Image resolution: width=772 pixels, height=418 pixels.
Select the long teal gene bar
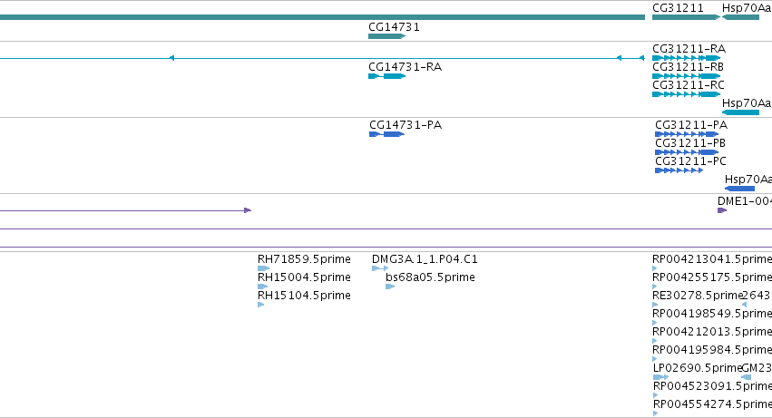[x=322, y=17]
